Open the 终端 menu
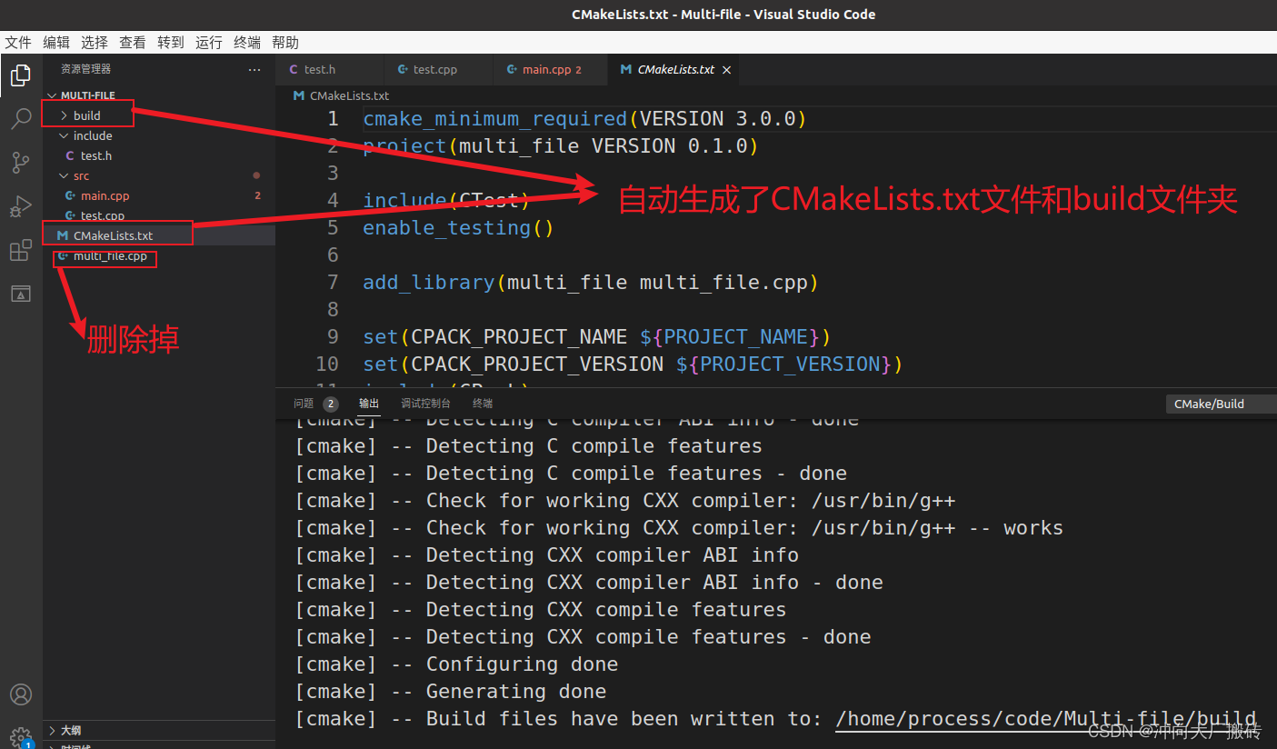 coord(247,43)
